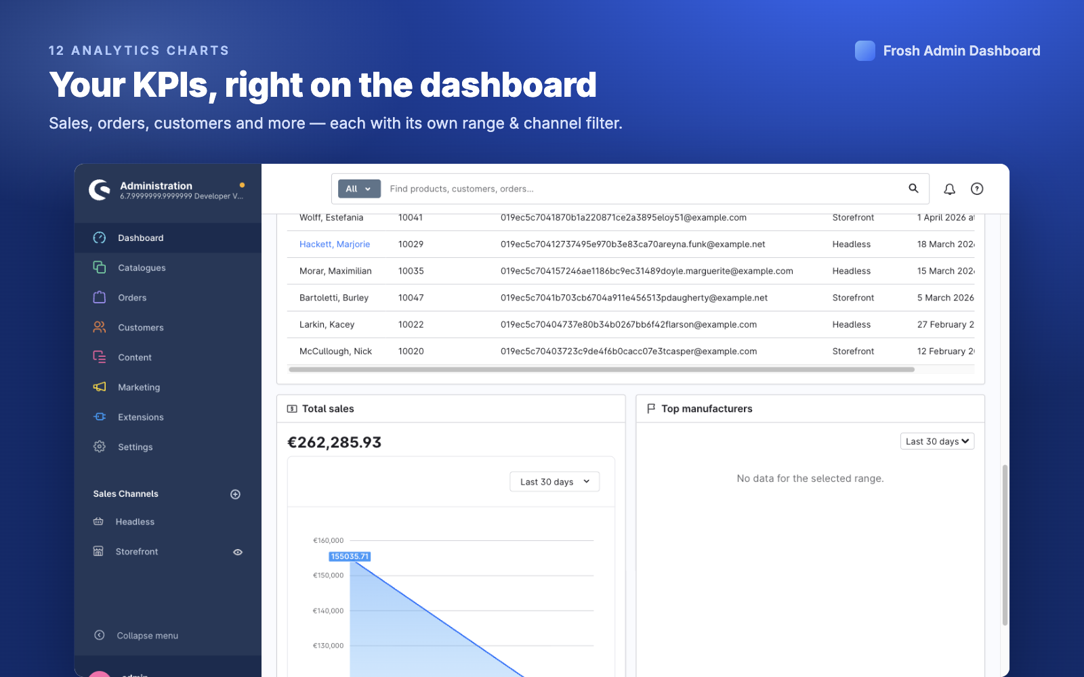Click McCullough, Nick name cell

pos(336,351)
